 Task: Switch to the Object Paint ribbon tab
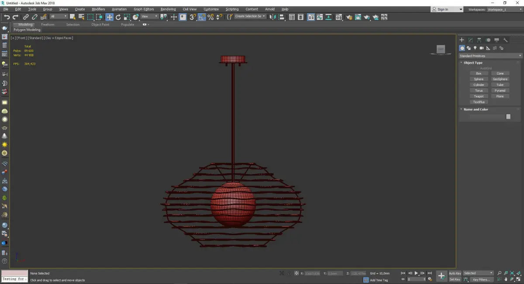click(x=100, y=24)
